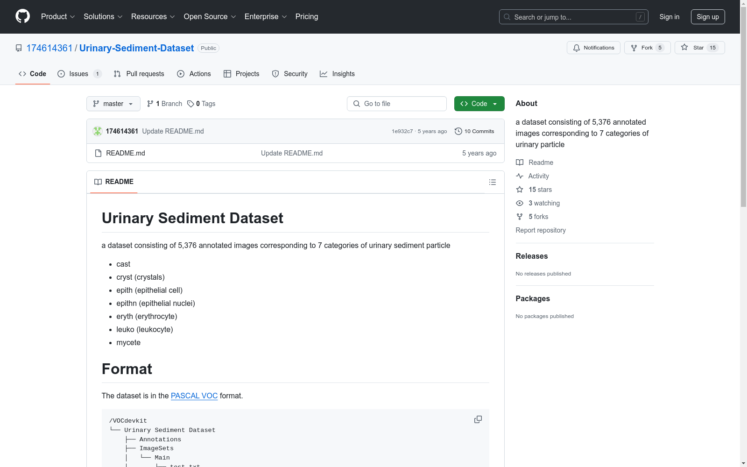This screenshot has width=747, height=467.
Task: View the 1 Branch link
Action: 164,104
